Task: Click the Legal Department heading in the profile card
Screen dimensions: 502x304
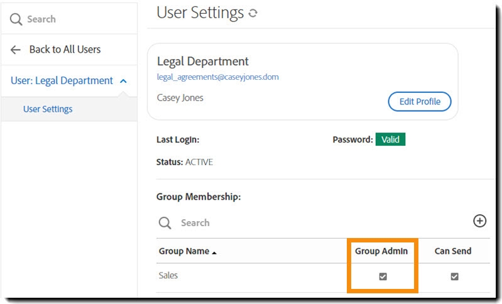Action: coord(203,62)
